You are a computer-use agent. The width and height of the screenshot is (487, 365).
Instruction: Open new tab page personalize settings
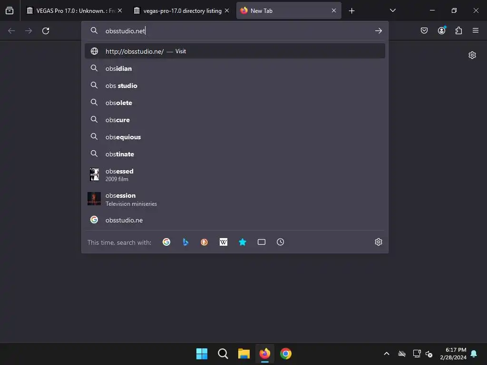pyautogui.click(x=472, y=55)
